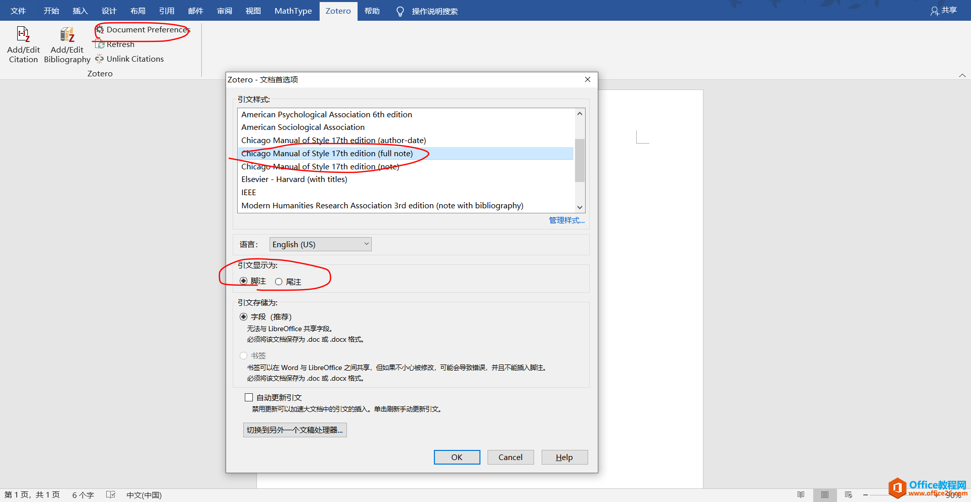Open the 帮助 ribbon tab
Image resolution: width=971 pixels, height=502 pixels.
372,11
